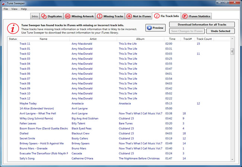Select the Dialled track

click(x=118, y=133)
